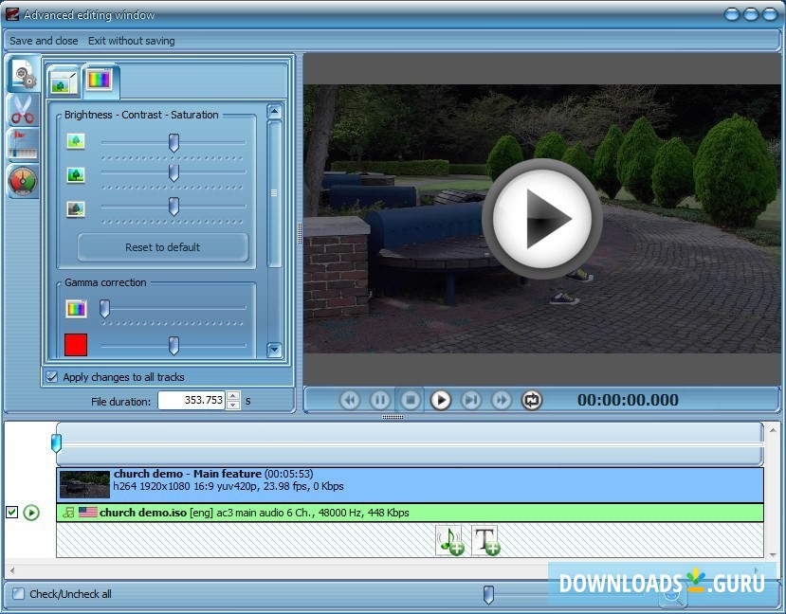Image resolution: width=786 pixels, height=614 pixels.
Task: Click the red color swatch in Gamma correction
Action: 76,344
